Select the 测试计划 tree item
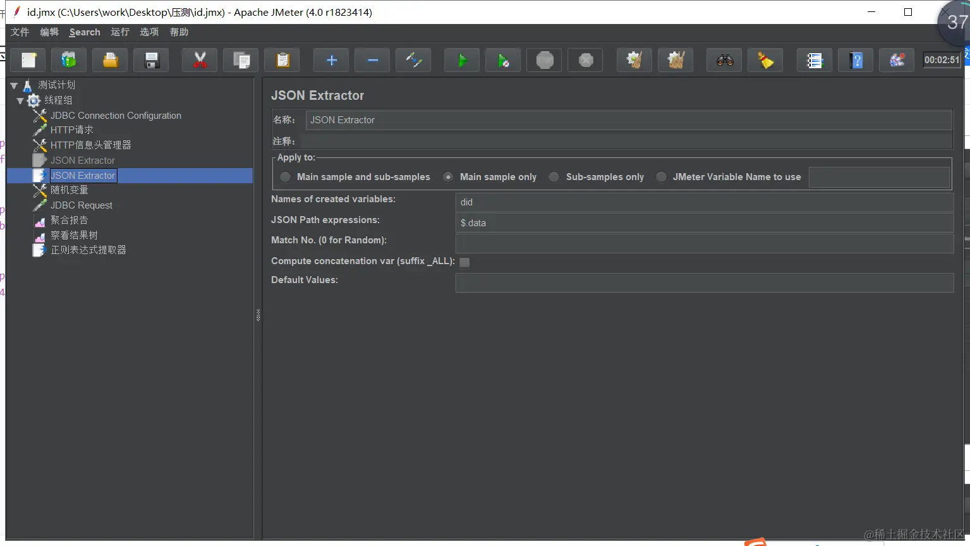970x546 pixels. point(56,85)
